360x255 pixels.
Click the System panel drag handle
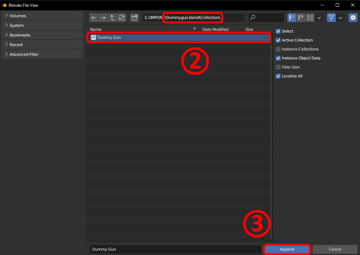coord(79,25)
